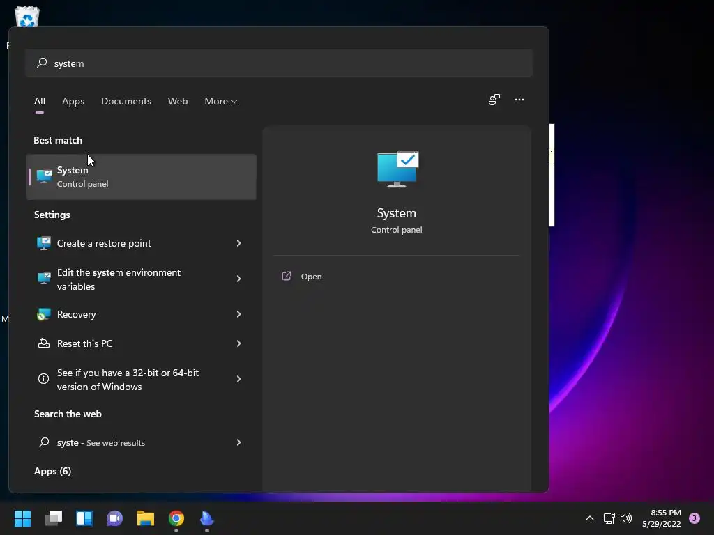Open the Recycle Bin desktop icon
Image resolution: width=714 pixels, height=535 pixels.
click(x=27, y=17)
